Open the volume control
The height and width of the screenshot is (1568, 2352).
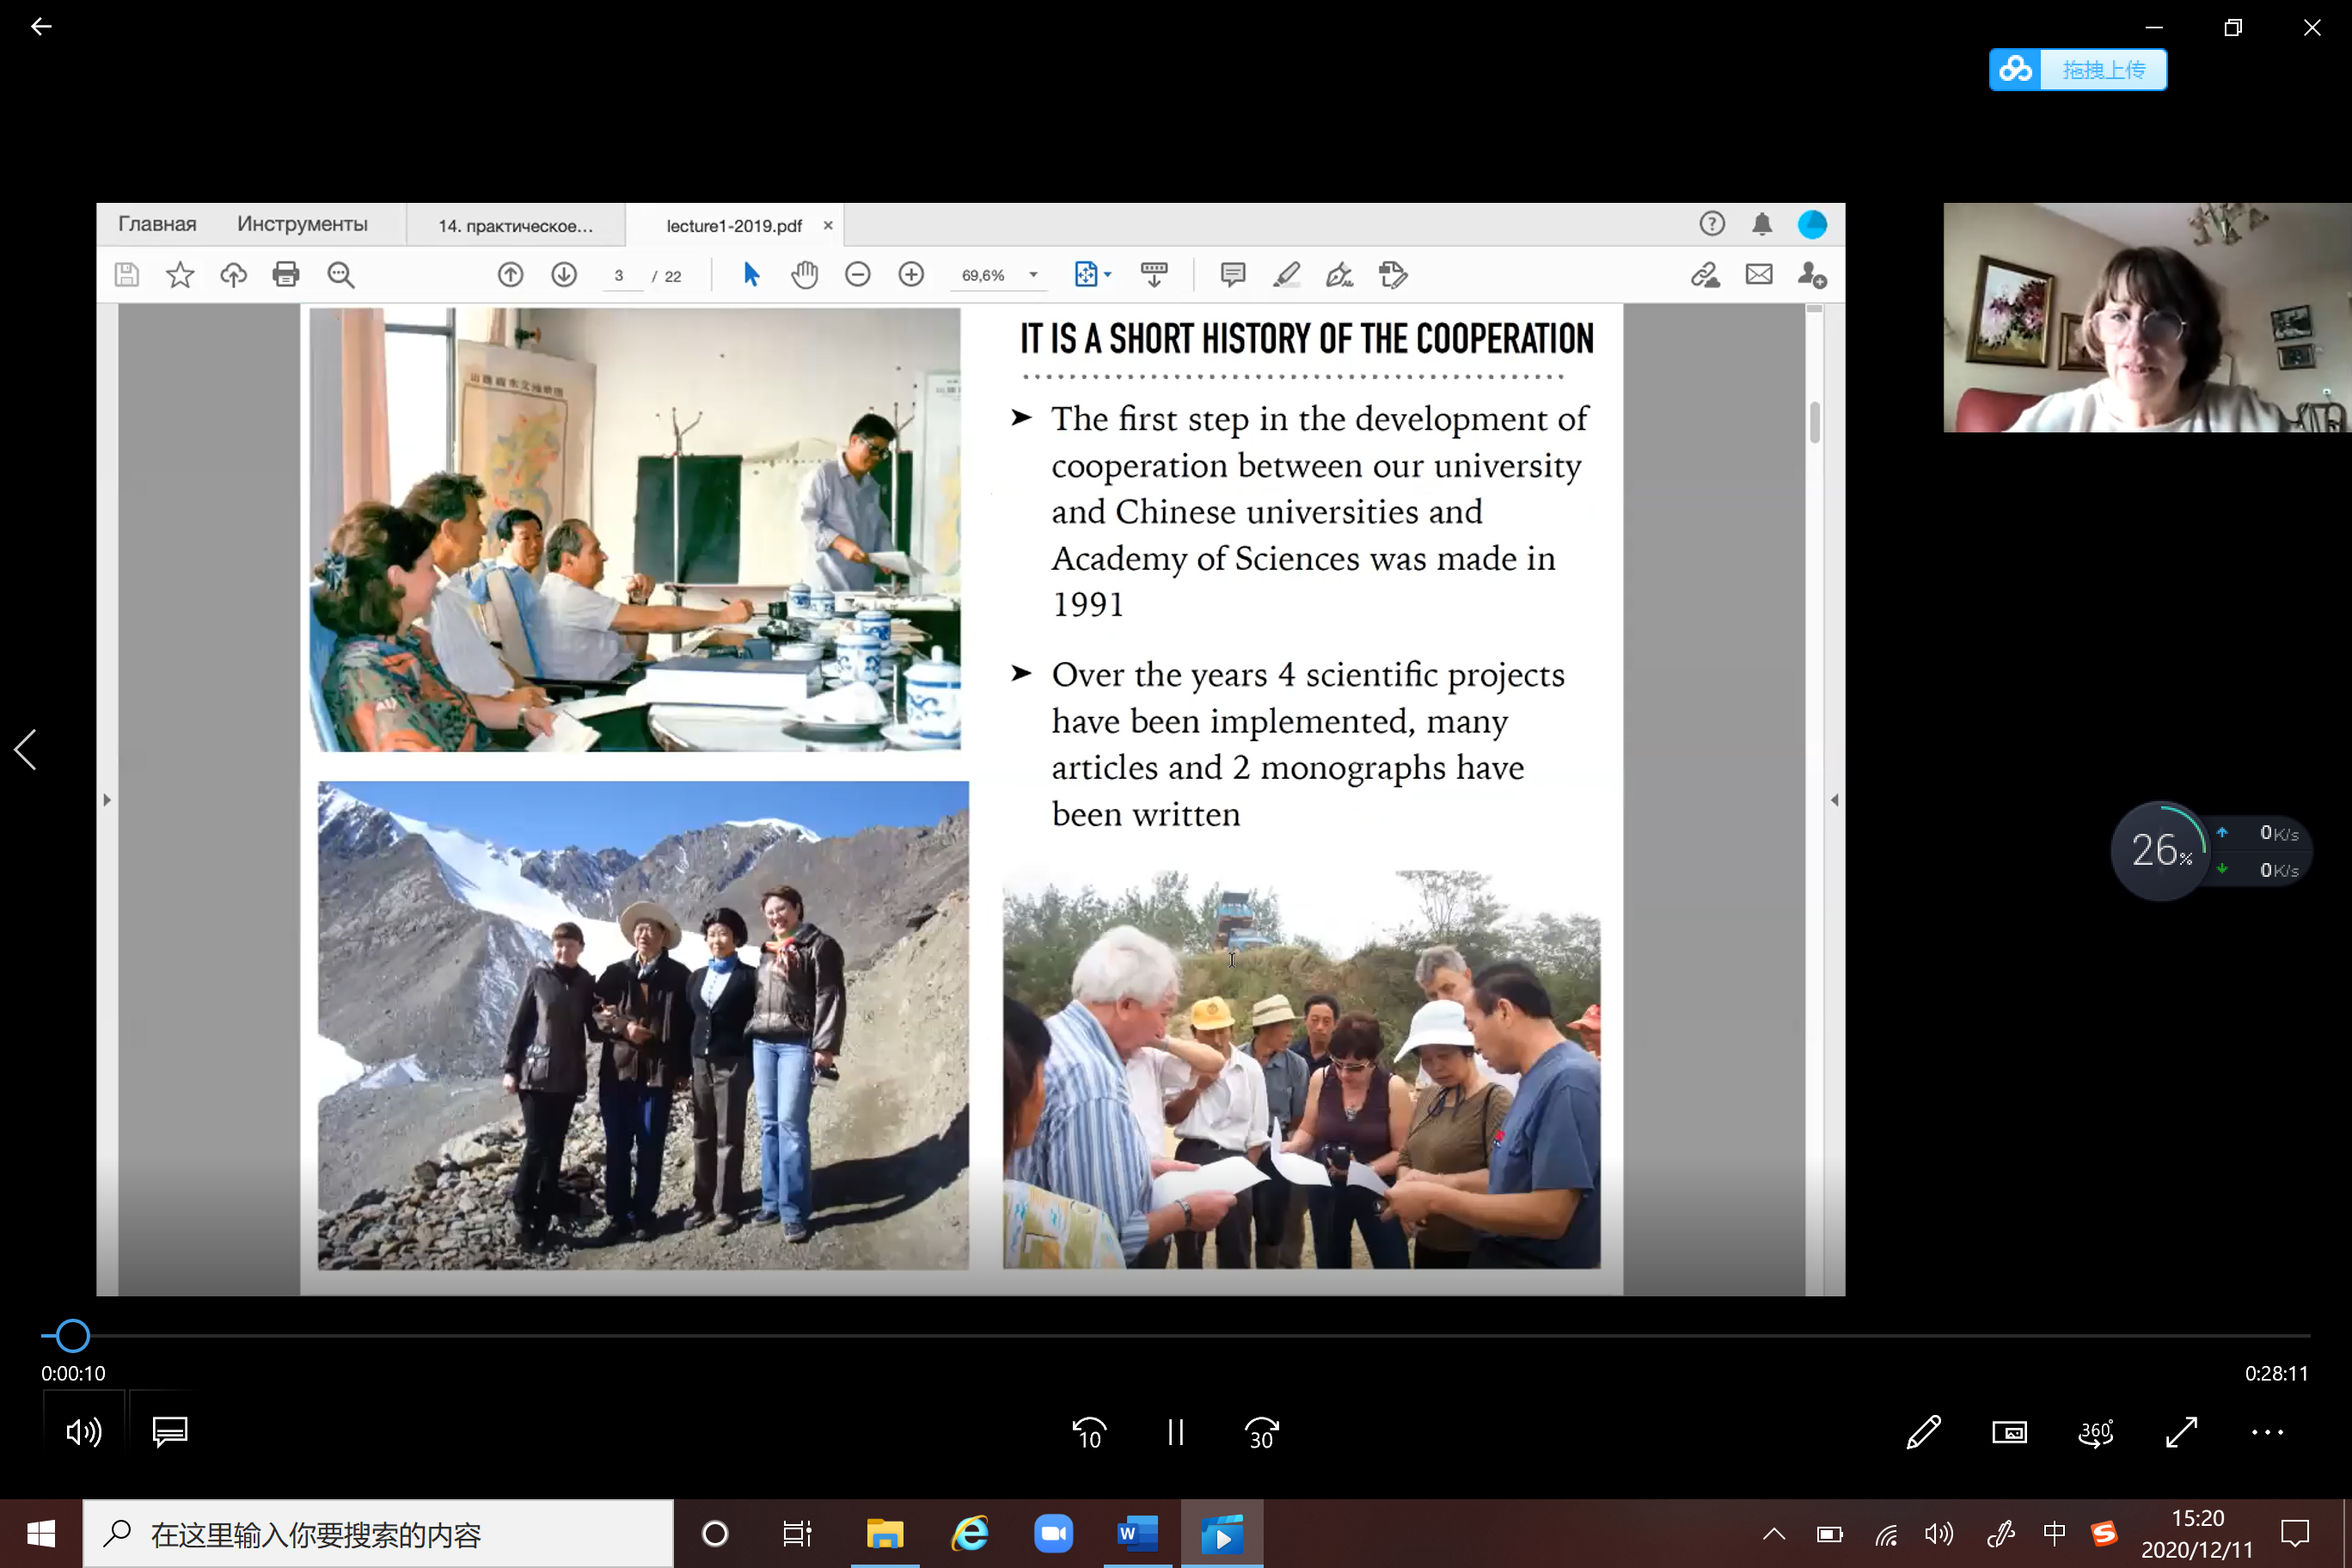pos(84,1432)
